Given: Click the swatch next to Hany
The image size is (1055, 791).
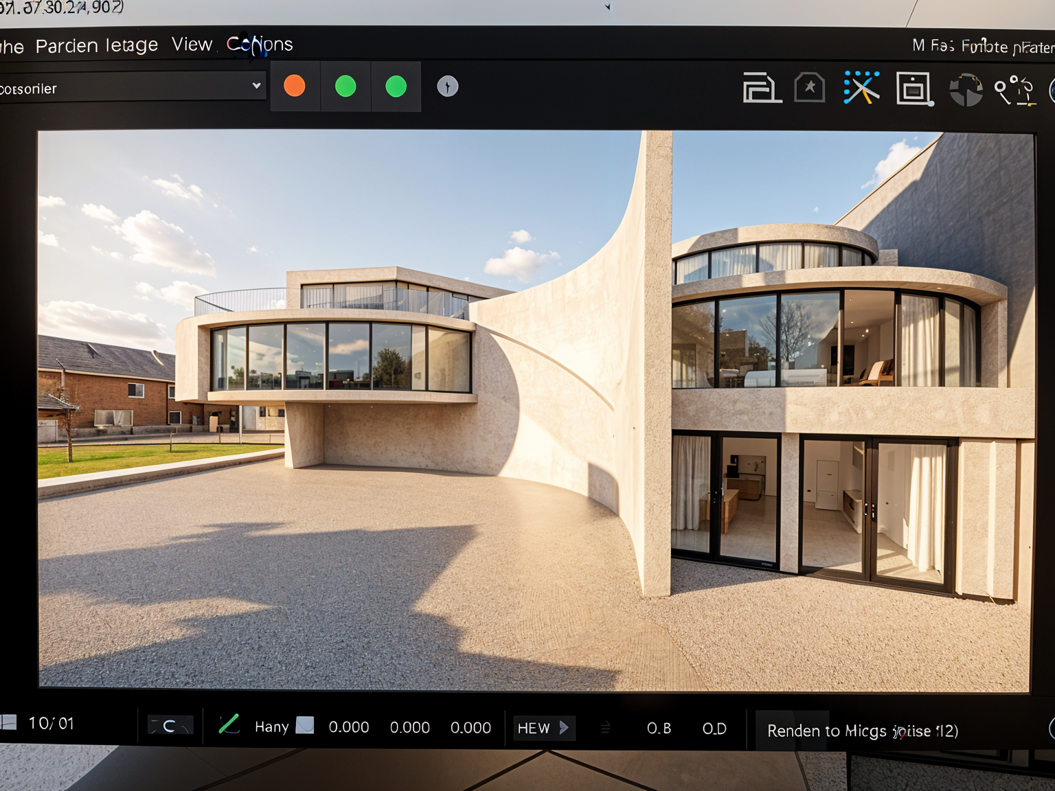Looking at the screenshot, I should 305,726.
